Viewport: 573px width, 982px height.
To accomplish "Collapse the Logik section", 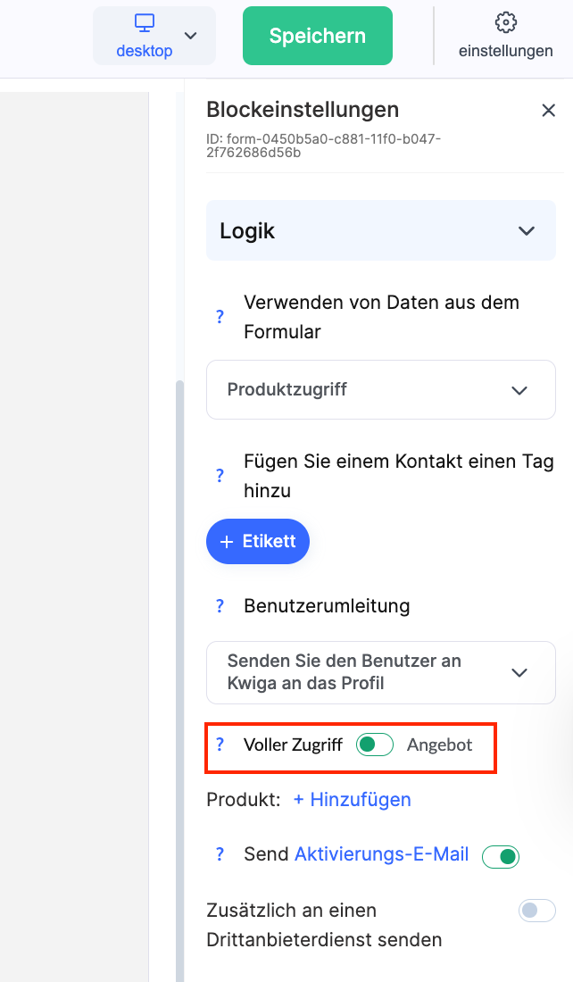I will 526,231.
